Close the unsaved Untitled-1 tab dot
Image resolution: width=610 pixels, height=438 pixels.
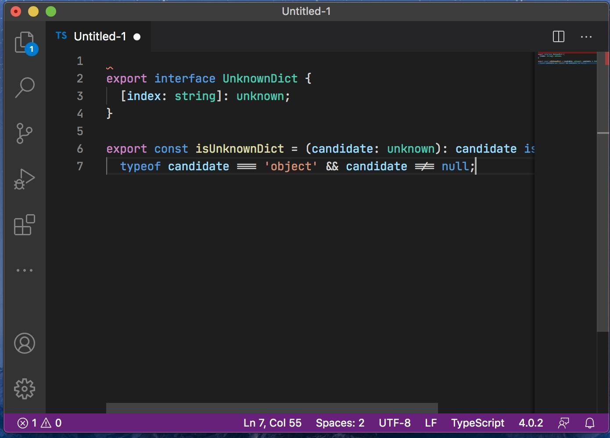pos(137,37)
